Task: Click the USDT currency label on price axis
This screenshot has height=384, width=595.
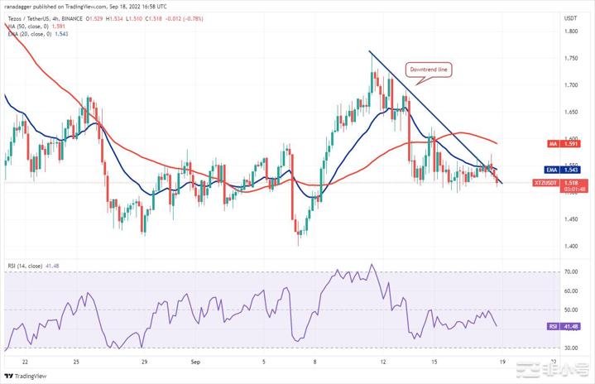Action: pyautogui.click(x=569, y=17)
